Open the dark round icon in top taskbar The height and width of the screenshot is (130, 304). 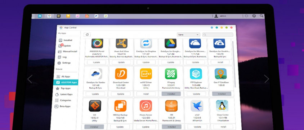pos(59,16)
